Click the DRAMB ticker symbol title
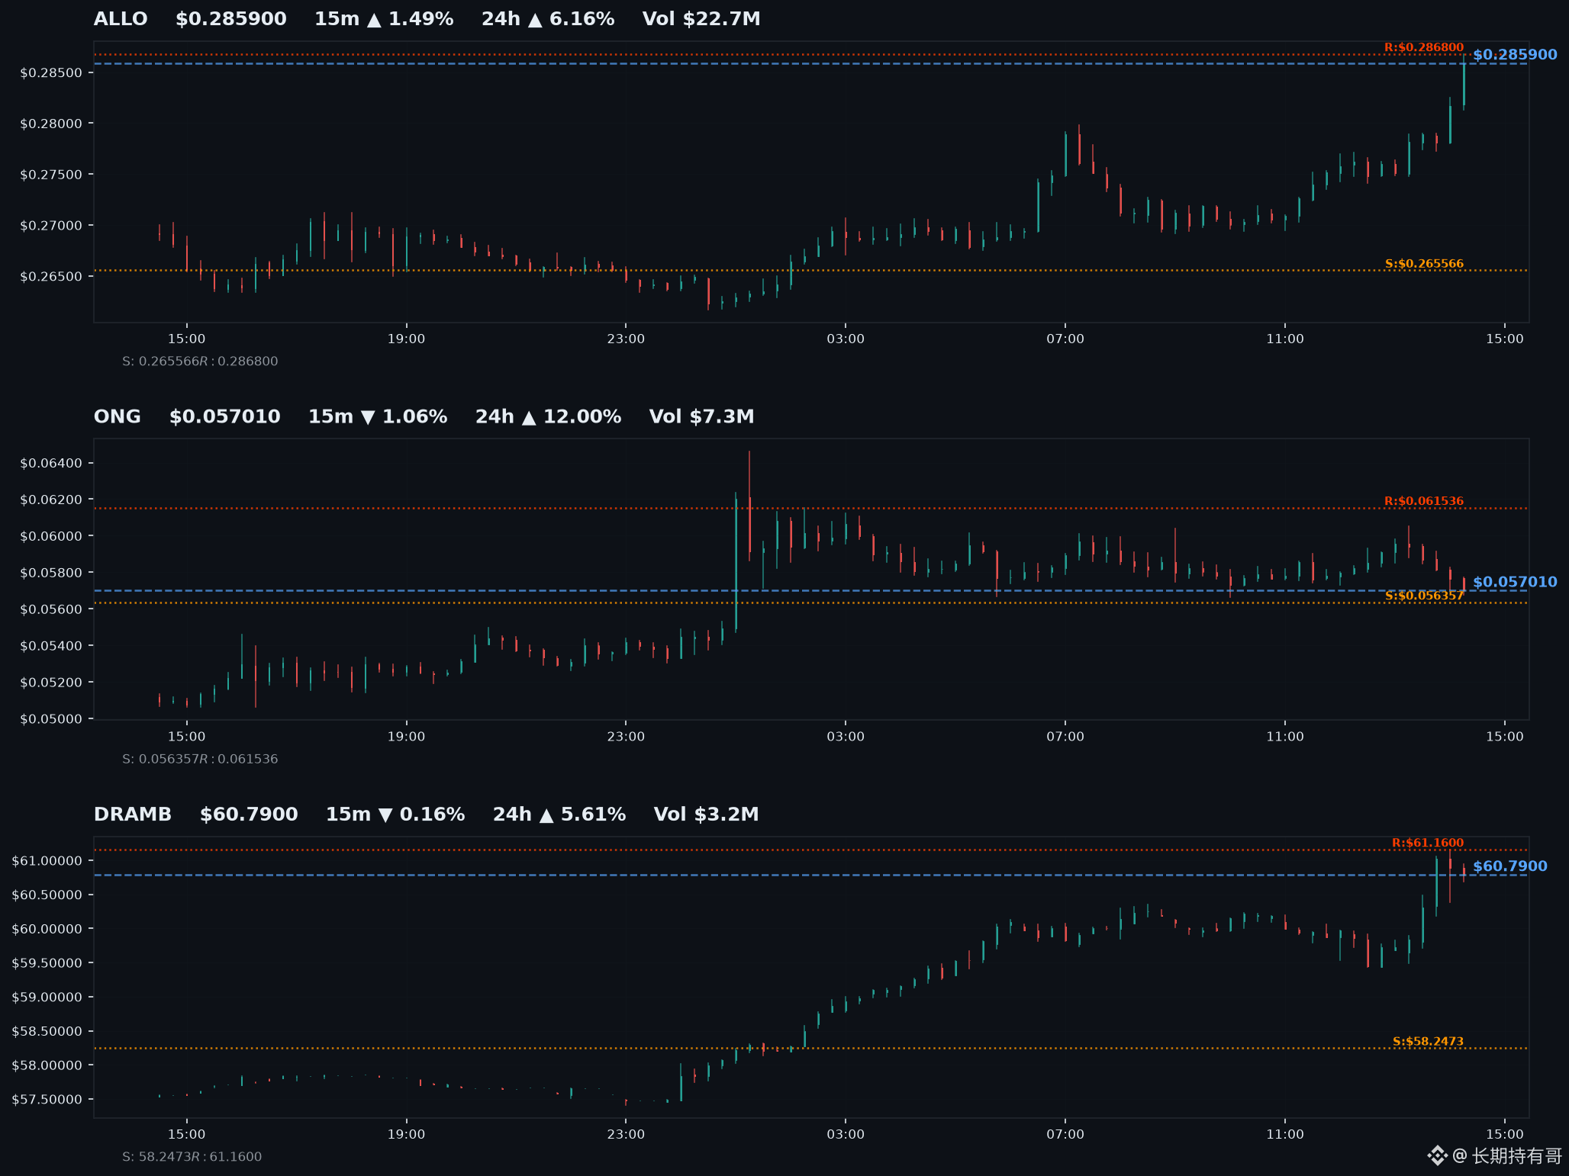1569x1176 pixels. (133, 815)
